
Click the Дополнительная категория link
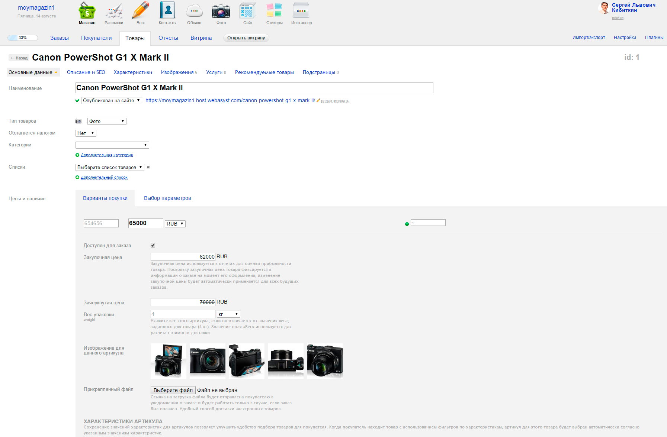pos(107,155)
